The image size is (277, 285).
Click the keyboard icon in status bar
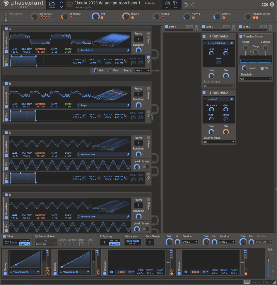(x=247, y=282)
